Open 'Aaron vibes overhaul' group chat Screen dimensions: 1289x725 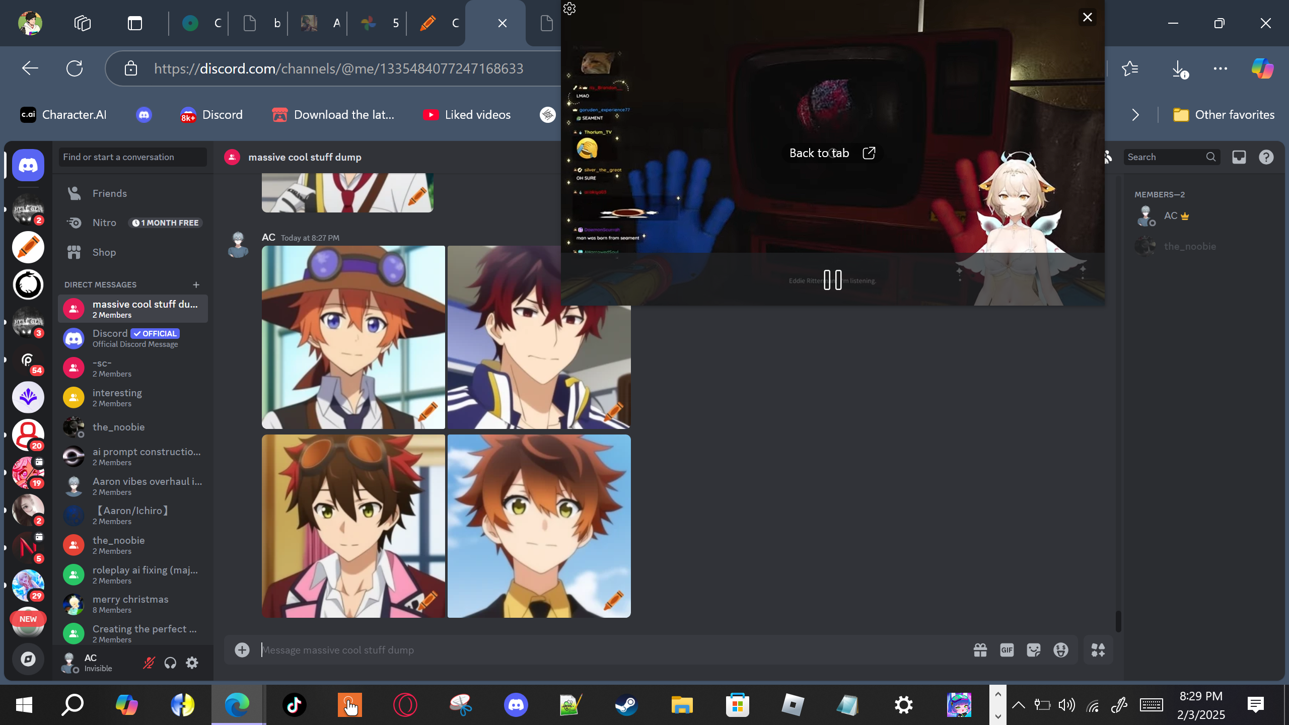(133, 486)
